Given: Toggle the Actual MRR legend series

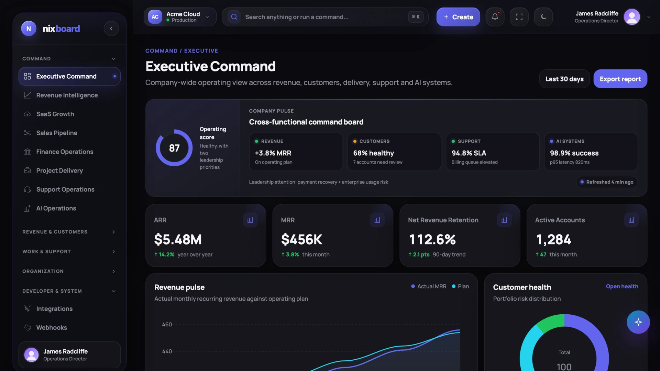Looking at the screenshot, I should coord(429,286).
